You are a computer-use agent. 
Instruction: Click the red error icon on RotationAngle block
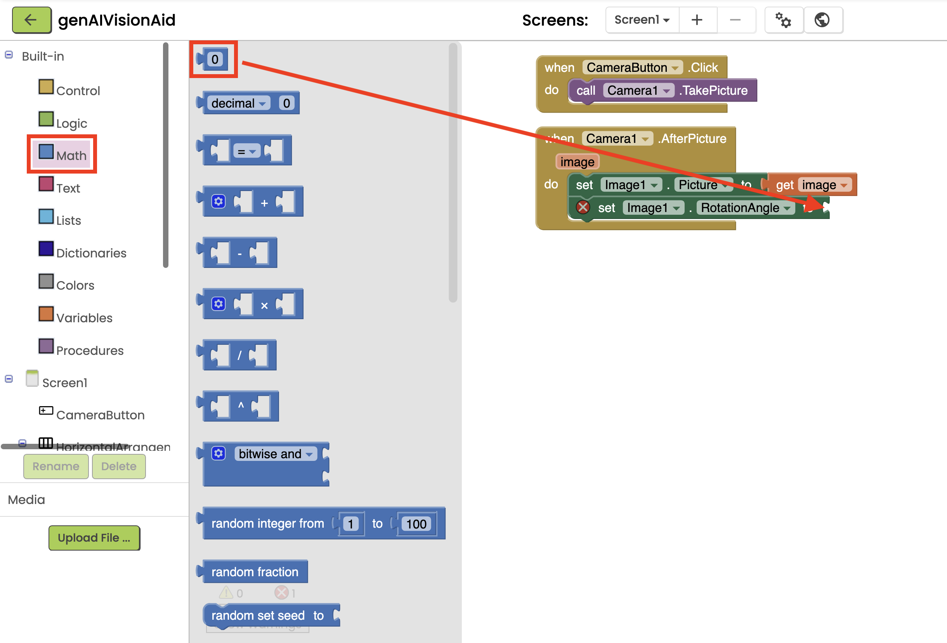pos(583,207)
